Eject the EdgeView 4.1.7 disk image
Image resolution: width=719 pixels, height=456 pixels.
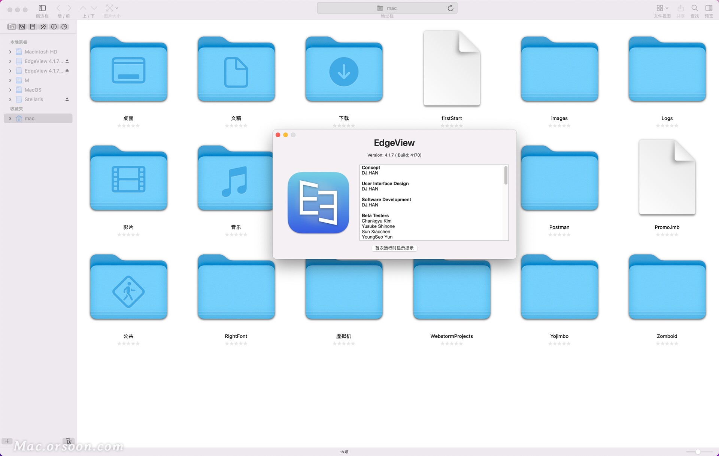[x=67, y=61]
